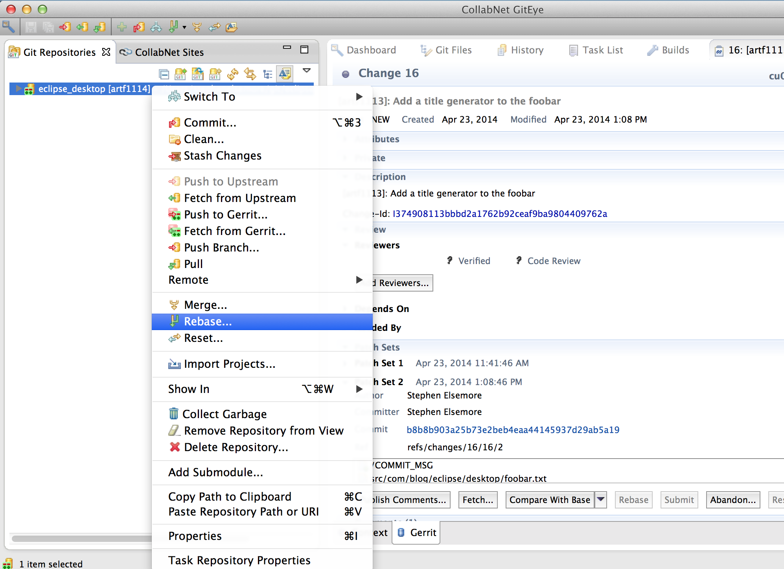The width and height of the screenshot is (784, 569).
Task: Click the Merge icon in the main toolbar
Action: 197,27
